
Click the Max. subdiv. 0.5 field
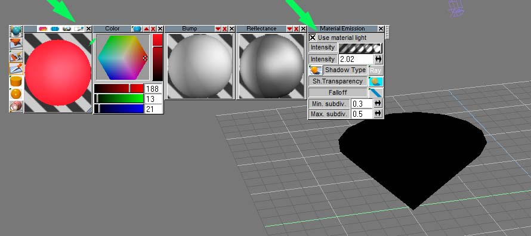pos(362,114)
